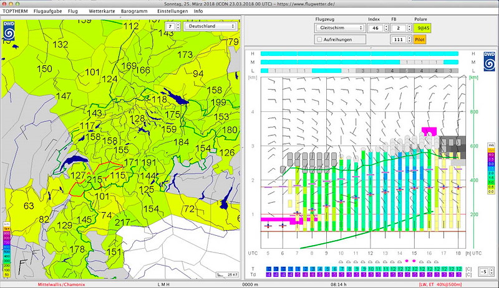The image size is (499, 288).
Task: Click map region labeled 191
Action: coord(148,163)
